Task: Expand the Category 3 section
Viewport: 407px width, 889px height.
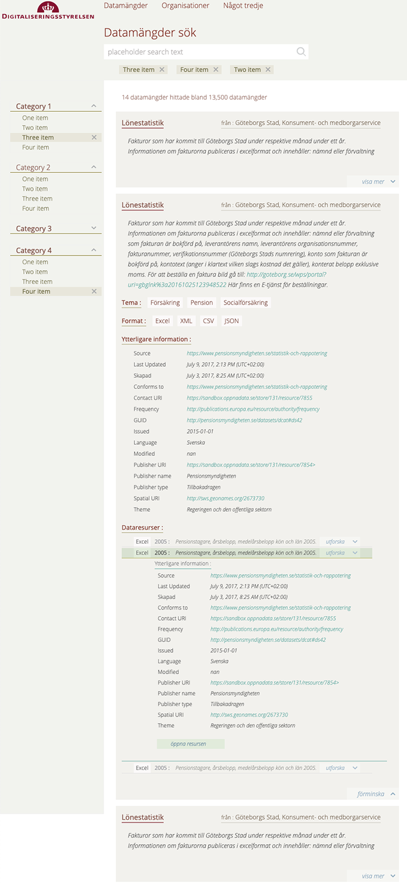Action: (x=94, y=229)
